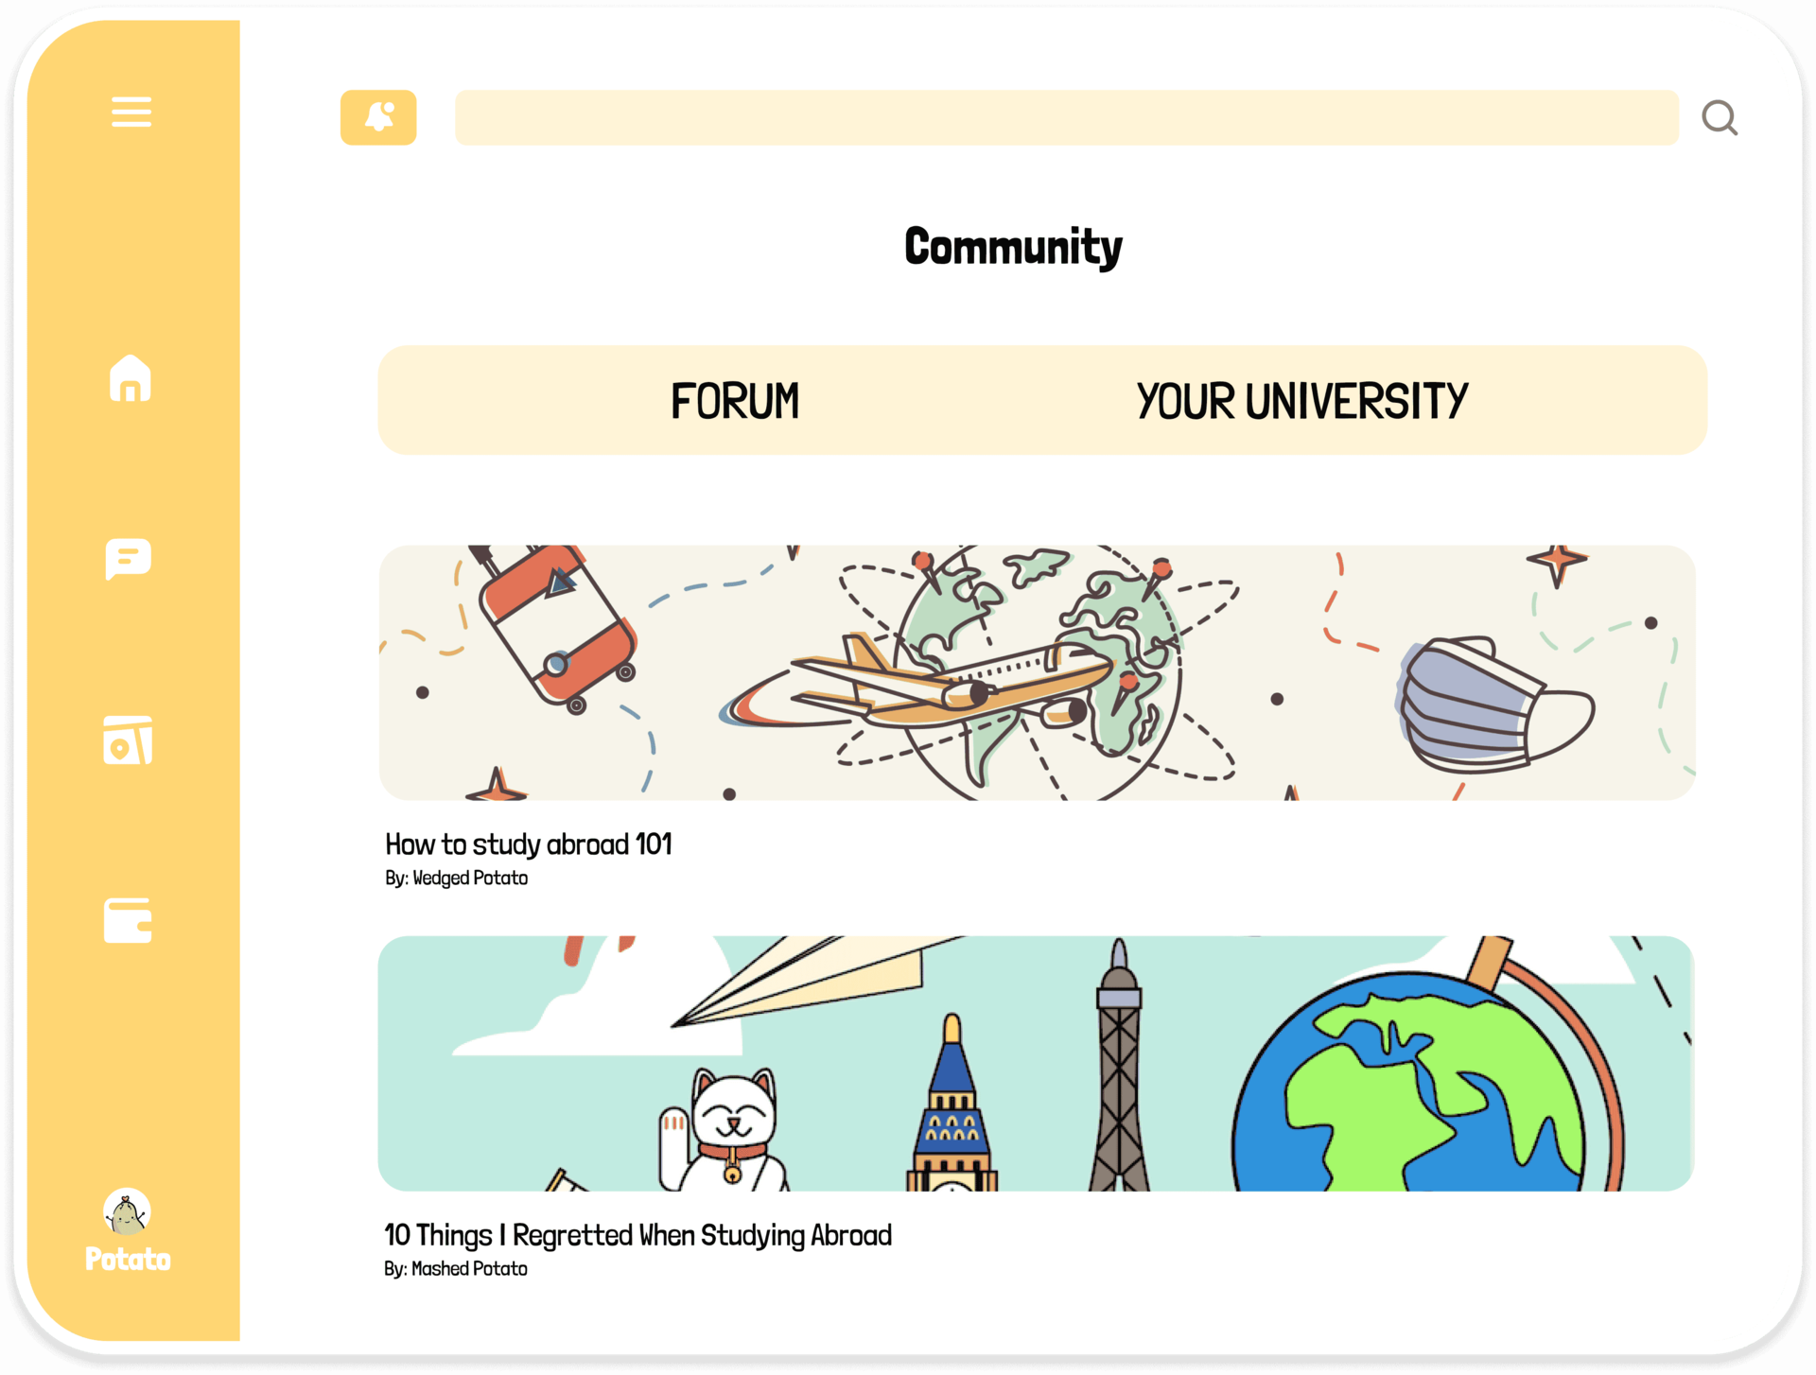
Task: Click the face mask in first banner
Action: [x=1494, y=704]
